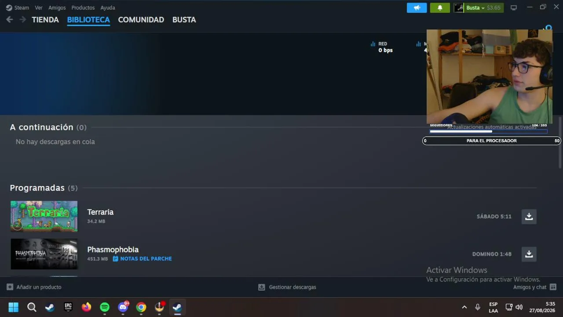Go to the TIENDA tab
The image size is (563, 317).
45,20
